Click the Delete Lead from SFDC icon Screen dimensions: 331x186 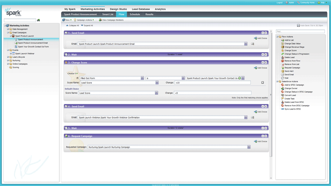click(282, 102)
